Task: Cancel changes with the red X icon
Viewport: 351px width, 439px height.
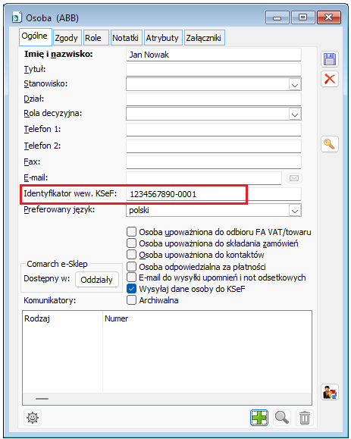Action: point(330,79)
